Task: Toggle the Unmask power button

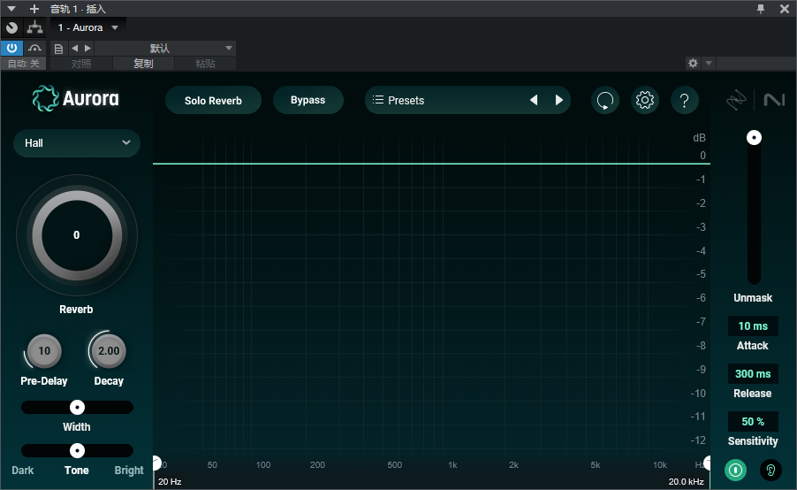Action: click(x=735, y=470)
